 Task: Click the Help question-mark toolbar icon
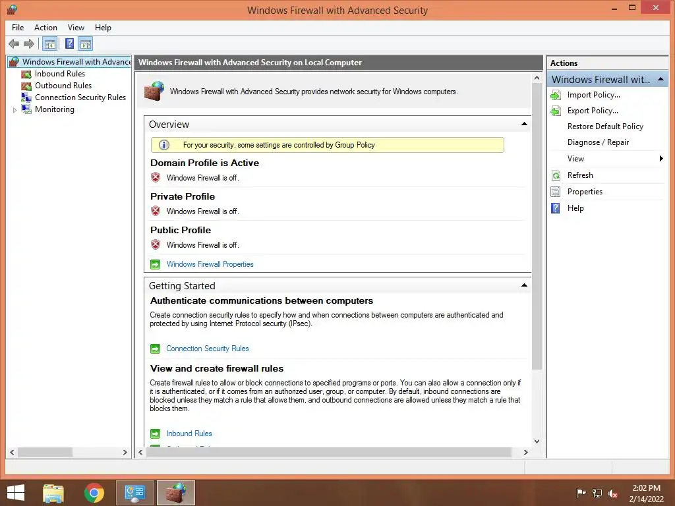(69, 43)
